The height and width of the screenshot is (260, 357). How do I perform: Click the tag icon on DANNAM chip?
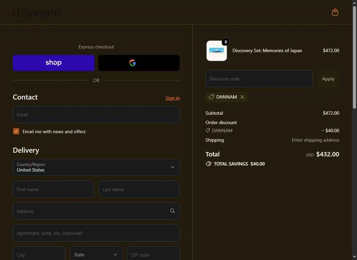211,97
